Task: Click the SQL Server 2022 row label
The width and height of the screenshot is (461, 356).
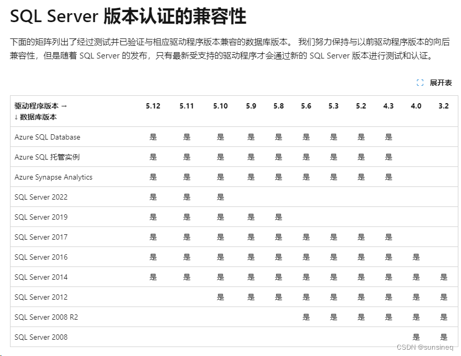Action: coord(41,197)
